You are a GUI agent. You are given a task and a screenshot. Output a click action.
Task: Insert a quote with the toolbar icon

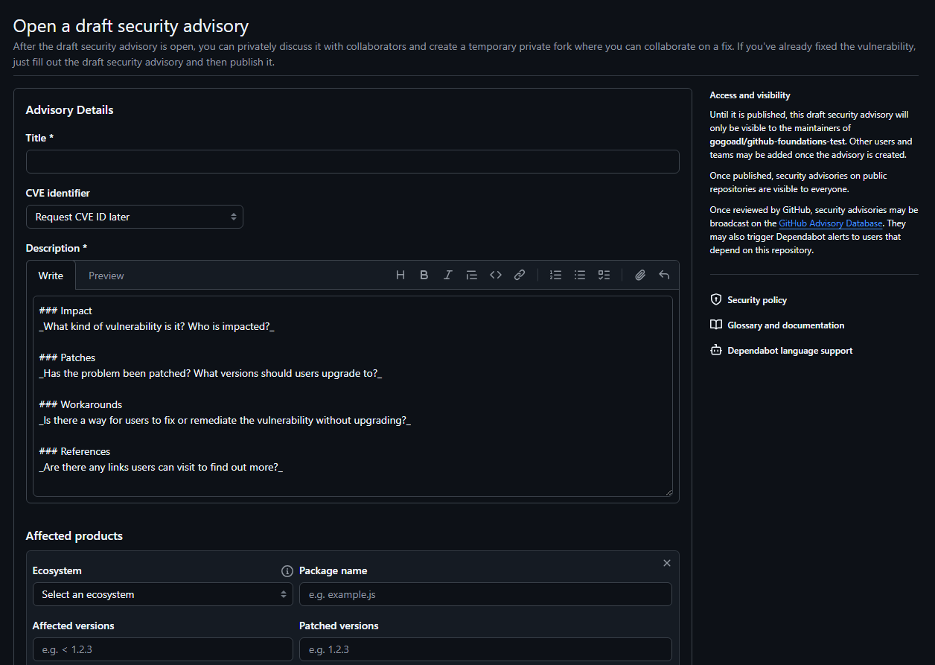point(472,275)
